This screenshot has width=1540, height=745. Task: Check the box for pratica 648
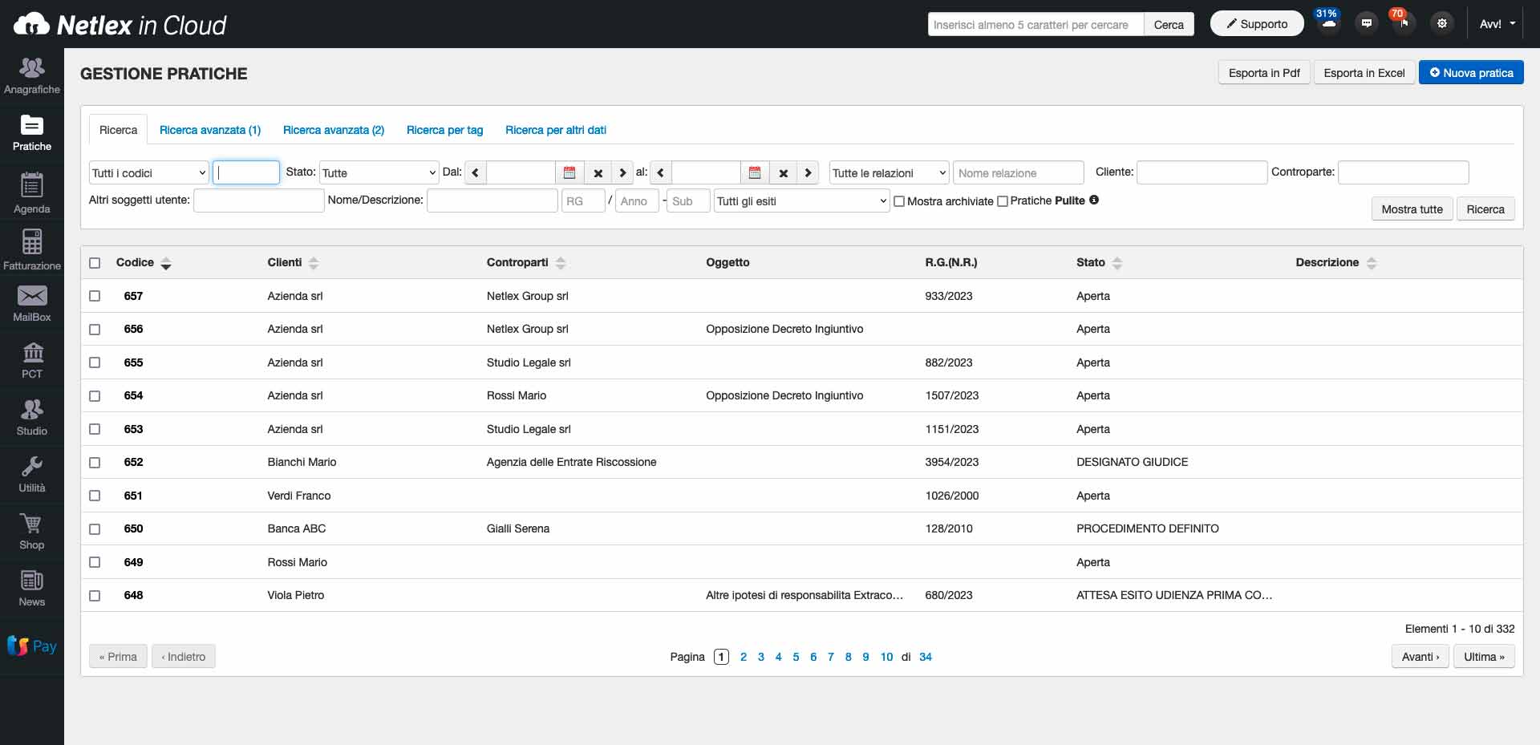(x=95, y=596)
